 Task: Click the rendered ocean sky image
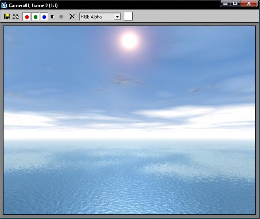coord(129,120)
